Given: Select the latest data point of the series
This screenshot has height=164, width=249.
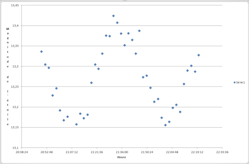Looking at the screenshot, I should tap(199, 55).
